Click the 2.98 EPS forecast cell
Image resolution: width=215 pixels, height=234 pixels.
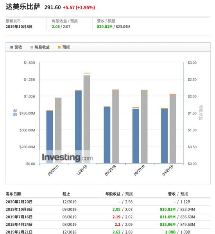(x=129, y=202)
